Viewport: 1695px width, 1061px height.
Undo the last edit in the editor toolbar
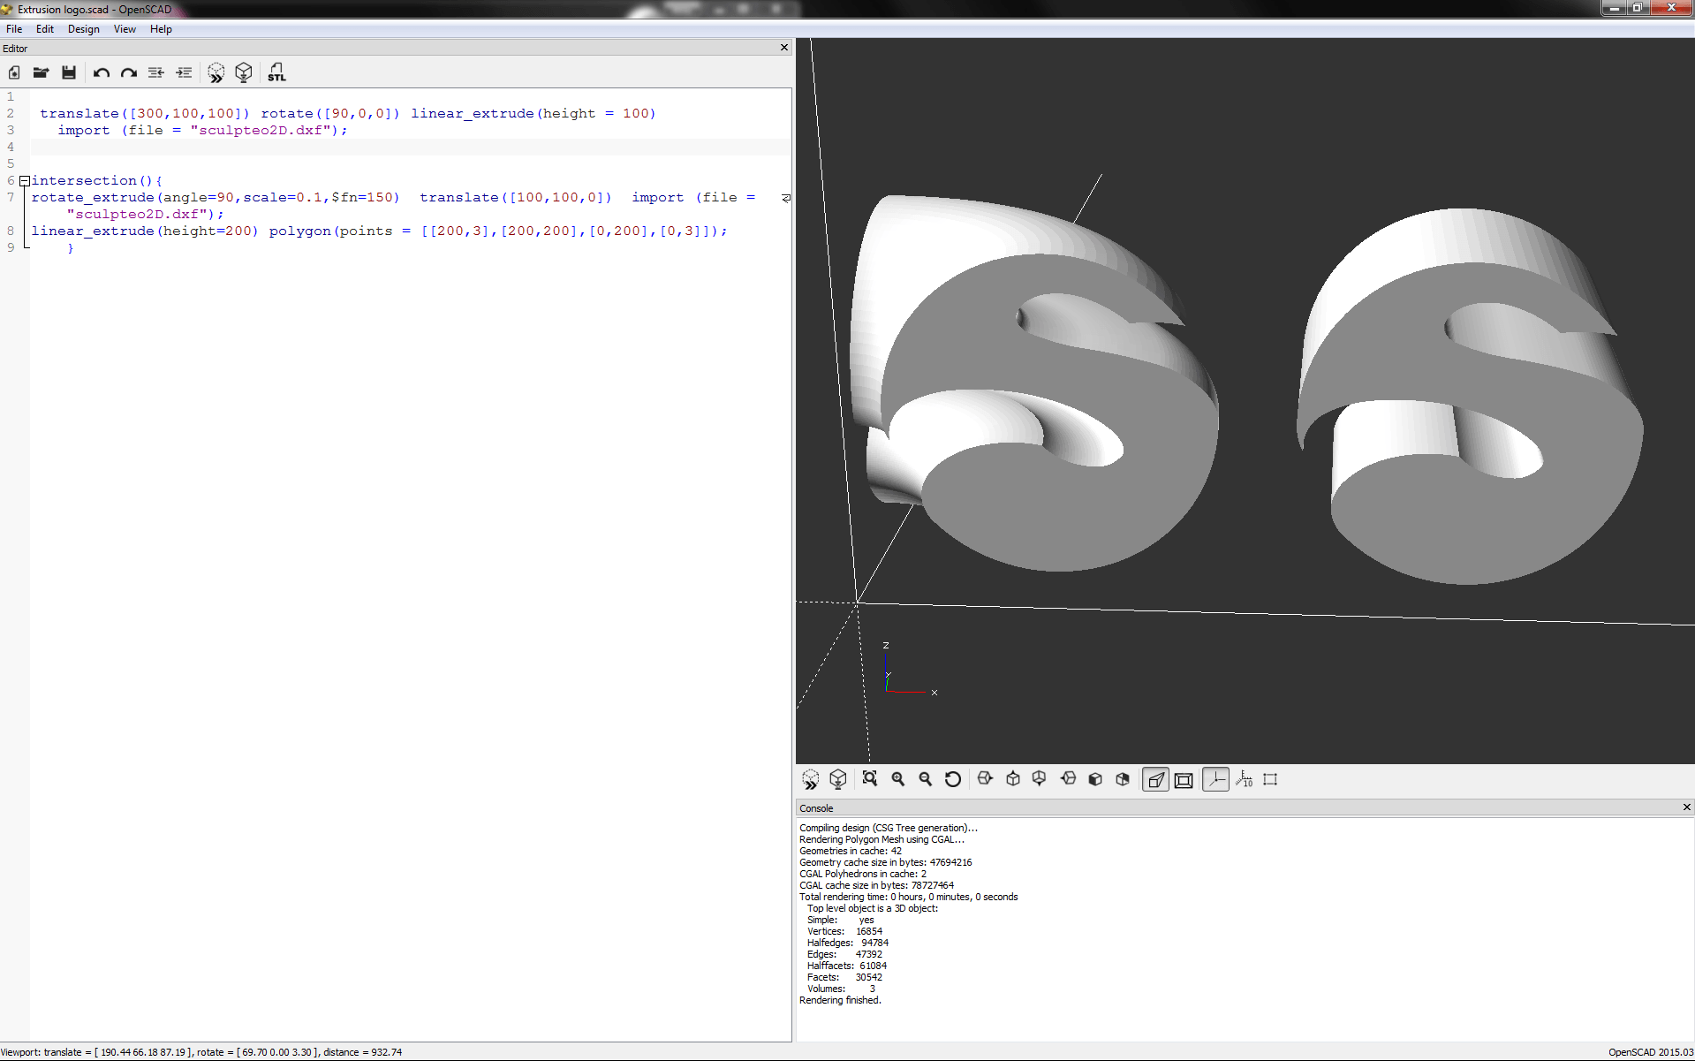pos(102,72)
